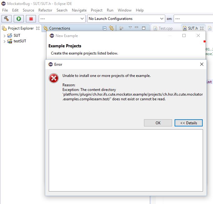213x204 pixels.
Task: Open the Edit menu
Action: click(x=15, y=10)
